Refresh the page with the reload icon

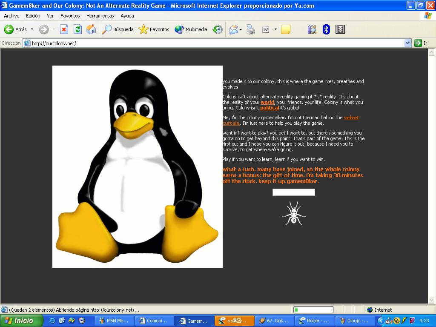[77, 29]
